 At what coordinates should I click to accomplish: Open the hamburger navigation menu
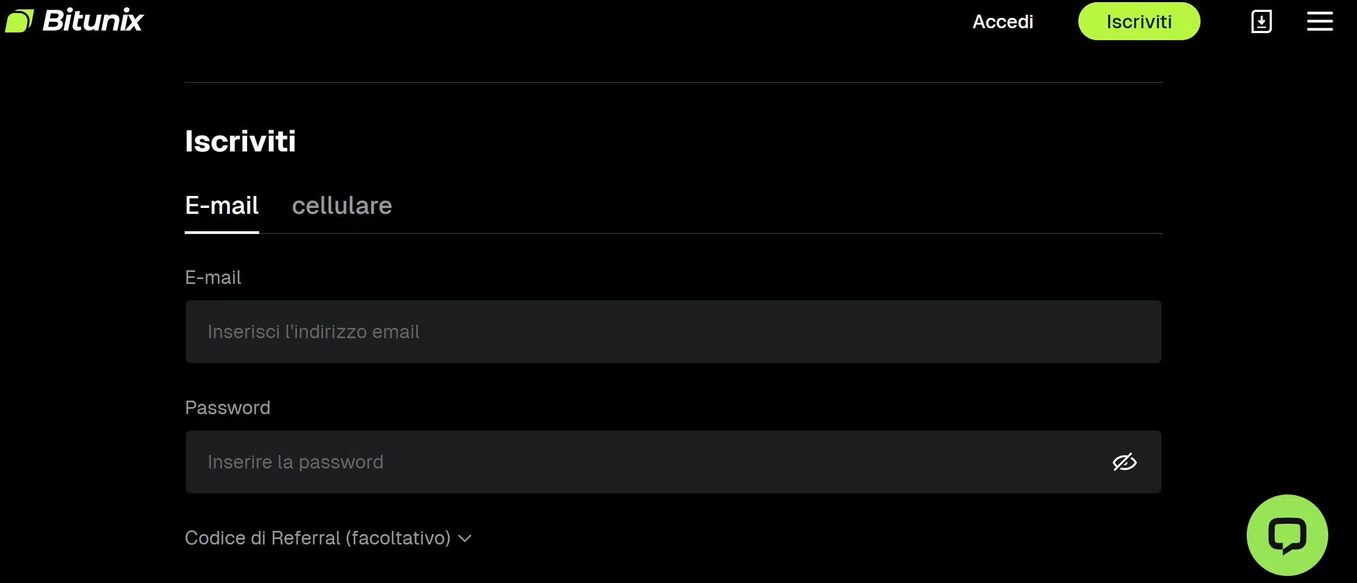click(1320, 21)
